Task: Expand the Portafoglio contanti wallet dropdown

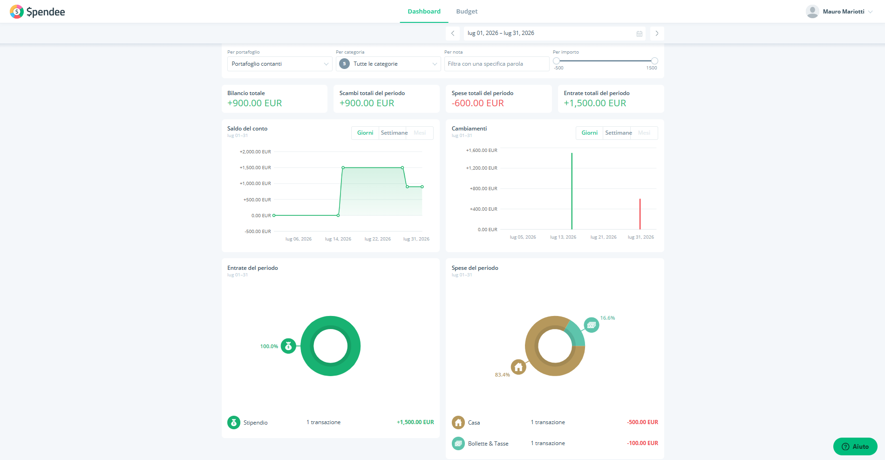Action: pyautogui.click(x=279, y=64)
